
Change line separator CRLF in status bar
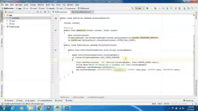coord(160,104)
